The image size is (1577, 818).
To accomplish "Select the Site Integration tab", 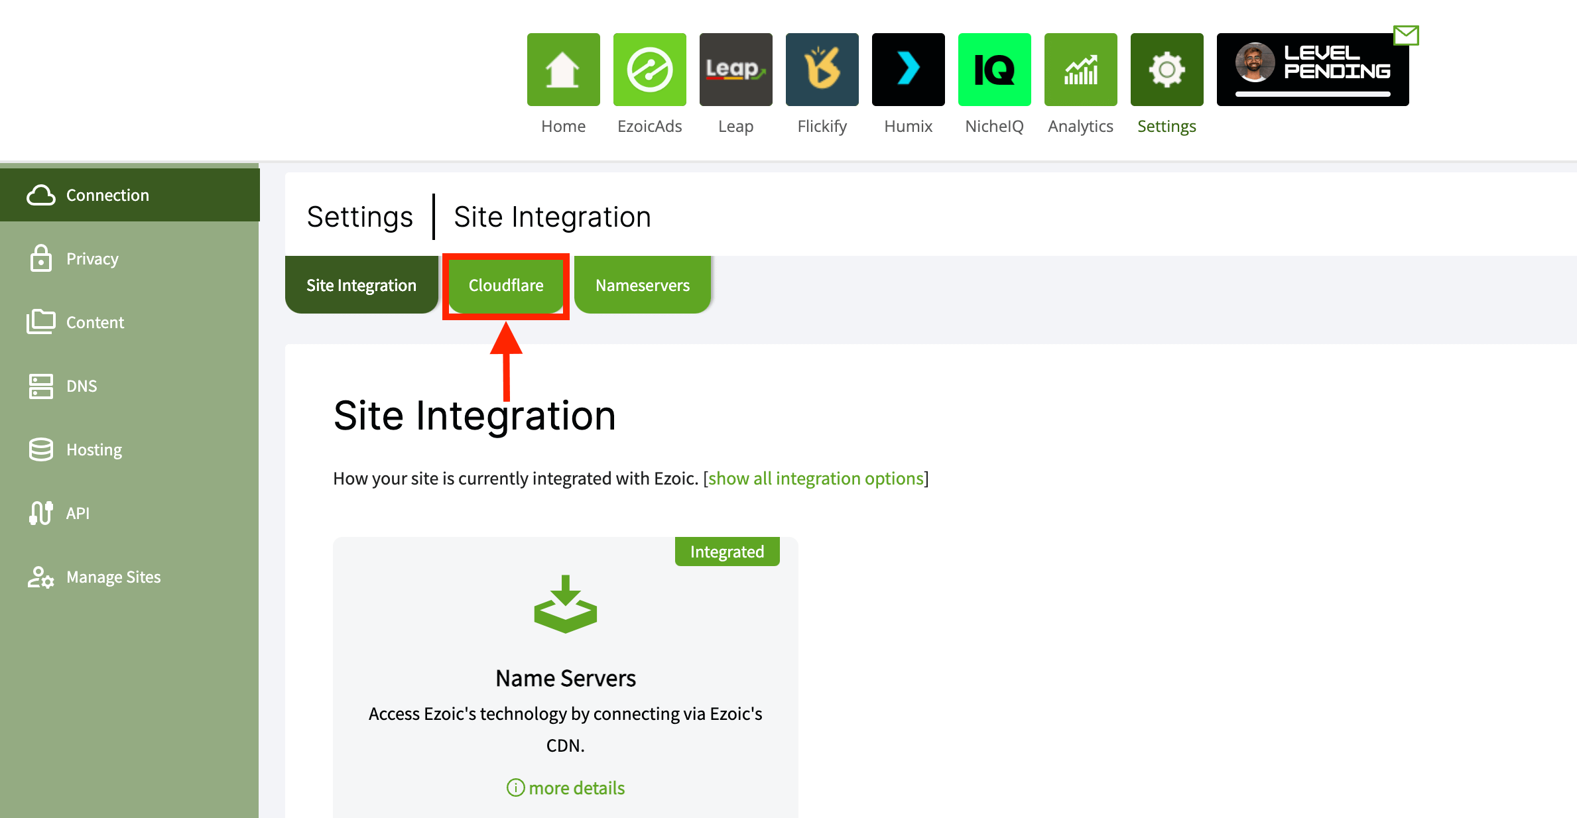I will (x=361, y=285).
